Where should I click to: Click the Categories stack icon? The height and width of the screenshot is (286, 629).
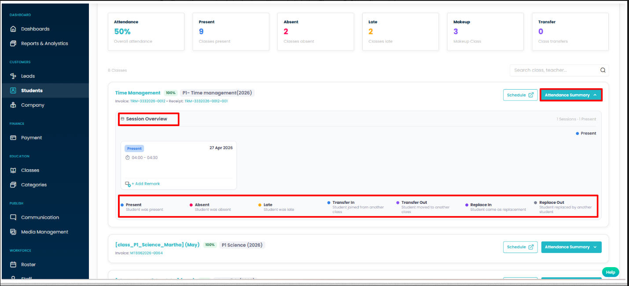(x=13, y=185)
